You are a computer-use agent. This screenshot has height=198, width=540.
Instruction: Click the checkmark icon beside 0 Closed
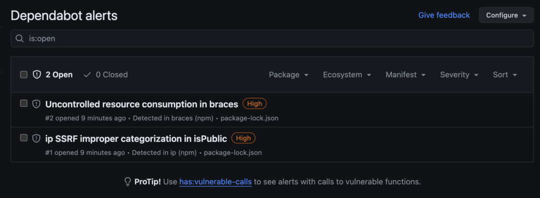[88, 75]
